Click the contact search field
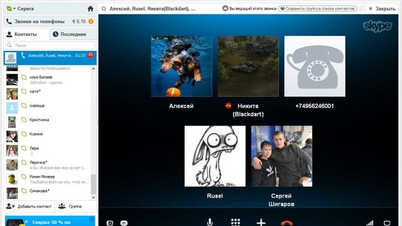Screen dimensions: 402x226 tap(50, 45)
